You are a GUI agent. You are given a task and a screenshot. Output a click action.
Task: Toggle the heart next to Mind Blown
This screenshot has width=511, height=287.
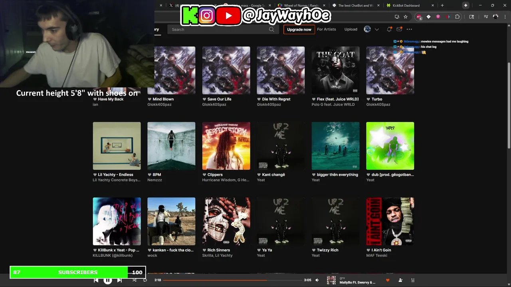[x=150, y=99]
